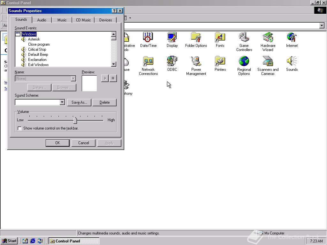The image size is (327, 245).
Task: Switch to the Audio tab
Action: [42, 20]
